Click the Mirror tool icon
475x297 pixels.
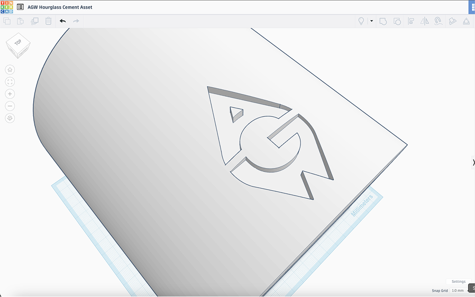click(x=424, y=21)
